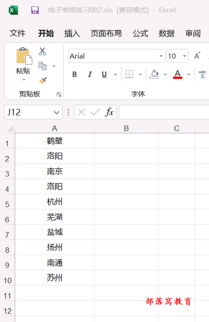Toggle italic formatting
Viewport: 209px width, 322px height.
click(90, 74)
